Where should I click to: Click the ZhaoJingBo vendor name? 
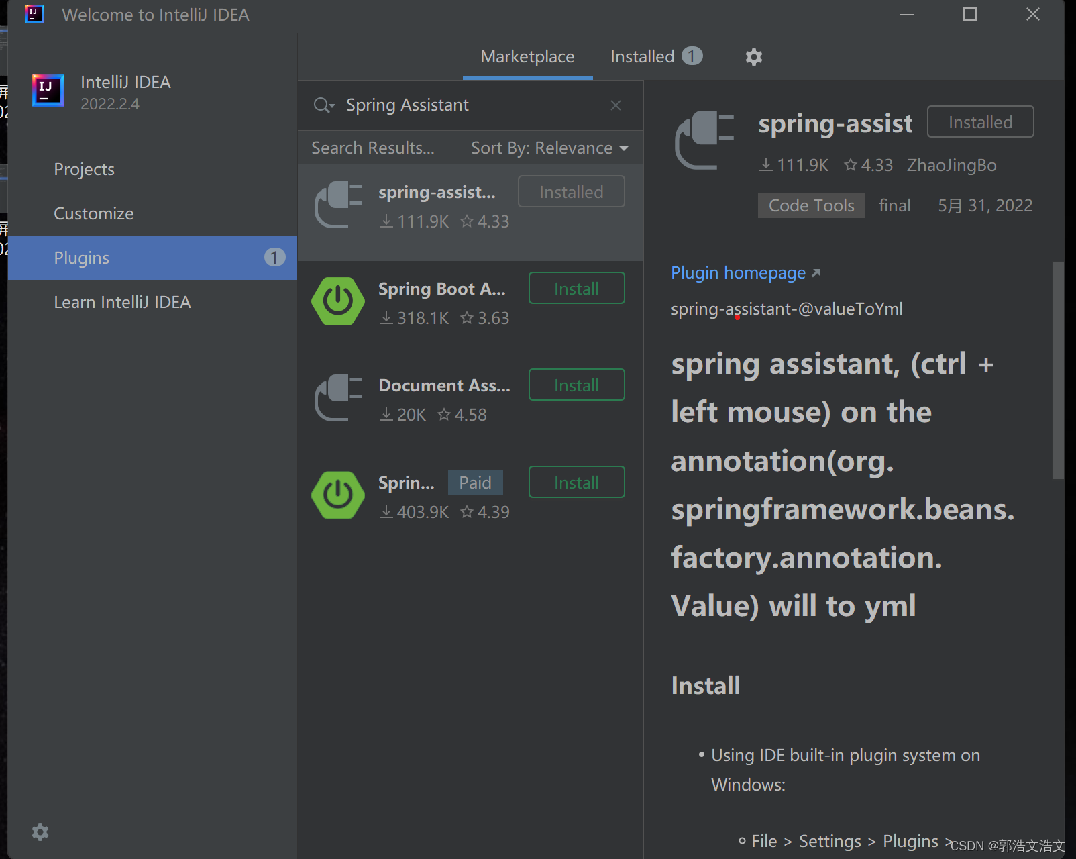[951, 165]
